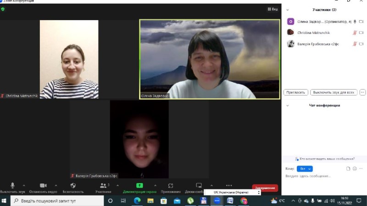Click the taskbar search box

coord(57,201)
